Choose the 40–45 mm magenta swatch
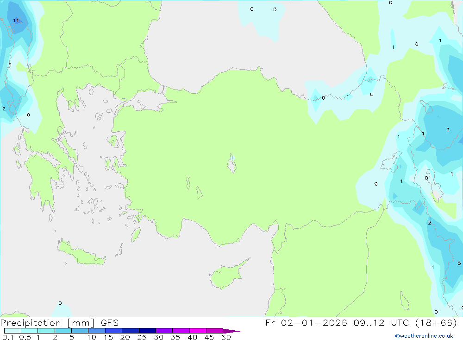Viewport: 463px width, 340px height. tap(198, 331)
